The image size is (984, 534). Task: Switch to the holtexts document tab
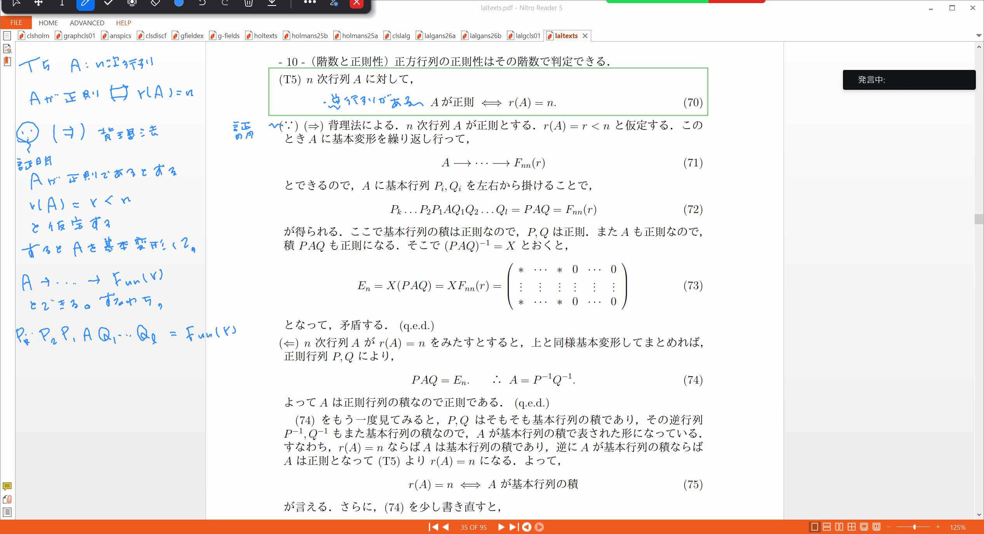[x=261, y=36]
